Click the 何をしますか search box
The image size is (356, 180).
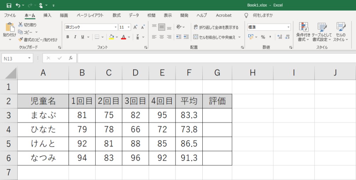coord(263,16)
